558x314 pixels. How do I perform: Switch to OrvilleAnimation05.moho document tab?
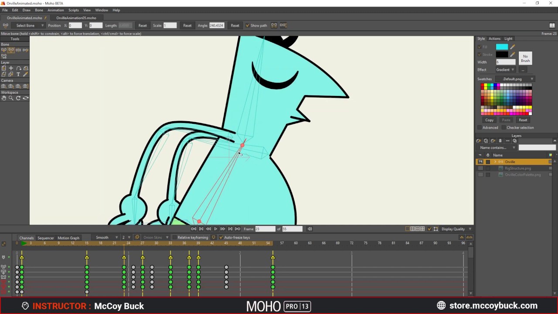point(76,18)
